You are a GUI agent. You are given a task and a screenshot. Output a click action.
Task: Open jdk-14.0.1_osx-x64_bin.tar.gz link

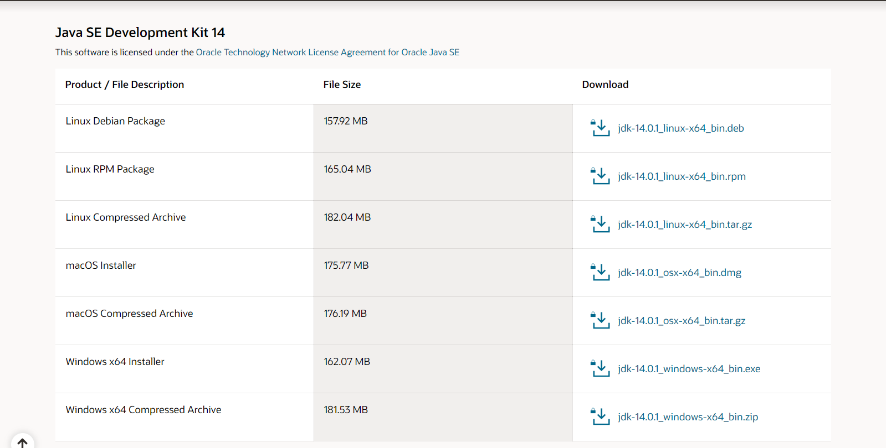click(x=682, y=321)
